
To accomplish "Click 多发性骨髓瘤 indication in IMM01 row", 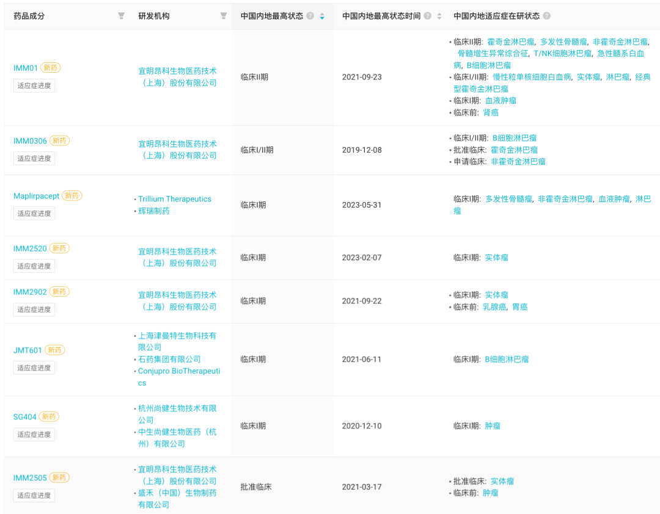I will point(563,42).
